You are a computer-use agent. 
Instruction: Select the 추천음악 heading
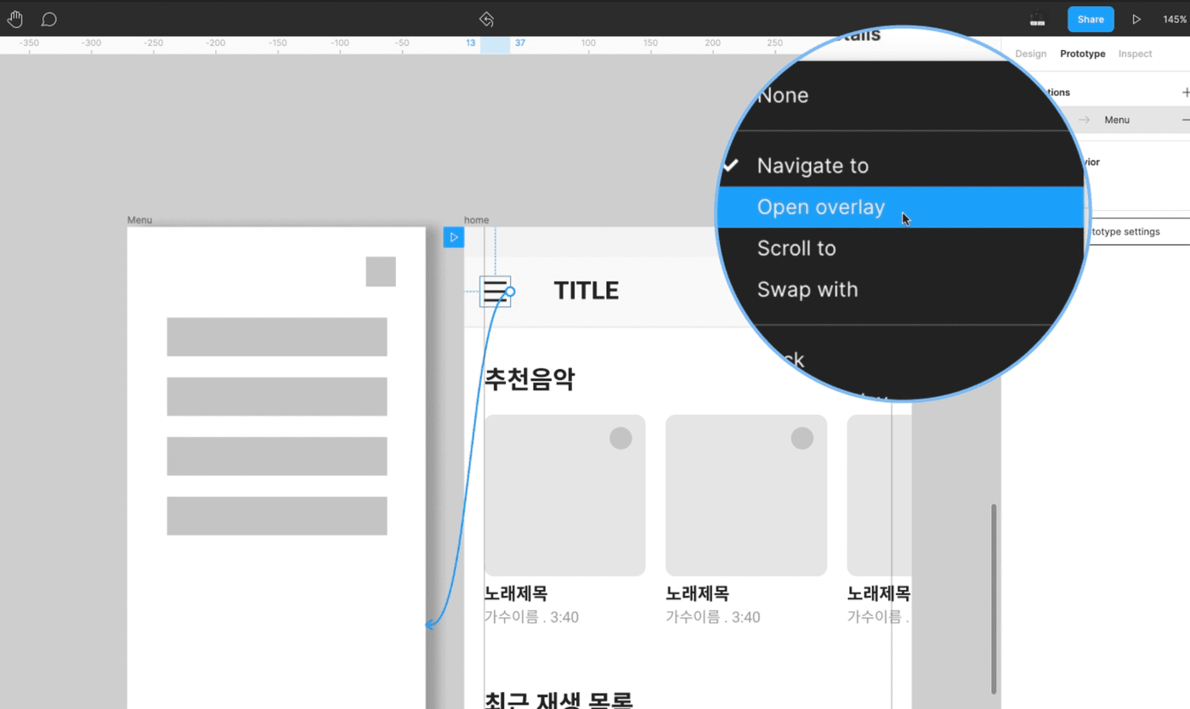click(530, 379)
